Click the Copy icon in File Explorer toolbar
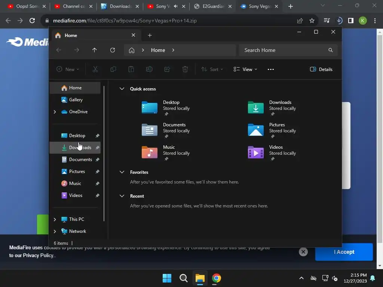 pos(113,69)
